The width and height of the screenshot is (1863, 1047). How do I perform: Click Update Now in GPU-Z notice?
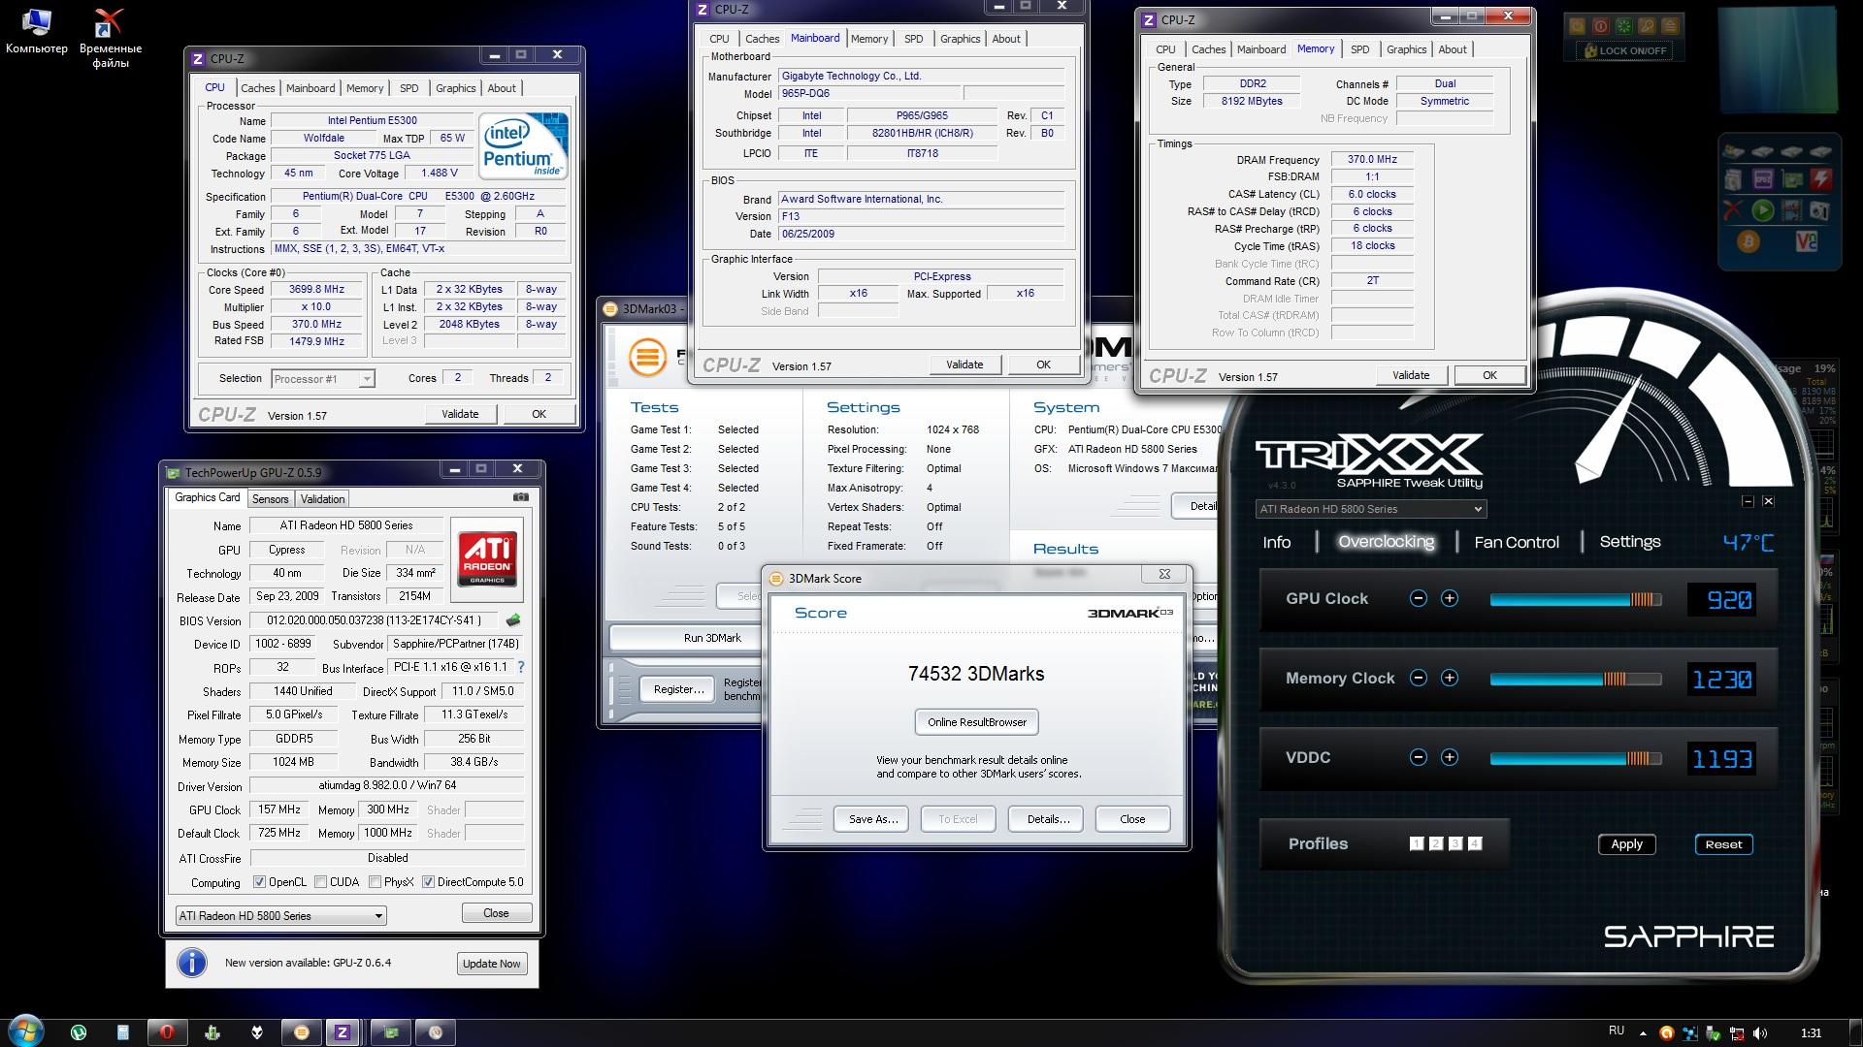click(491, 964)
